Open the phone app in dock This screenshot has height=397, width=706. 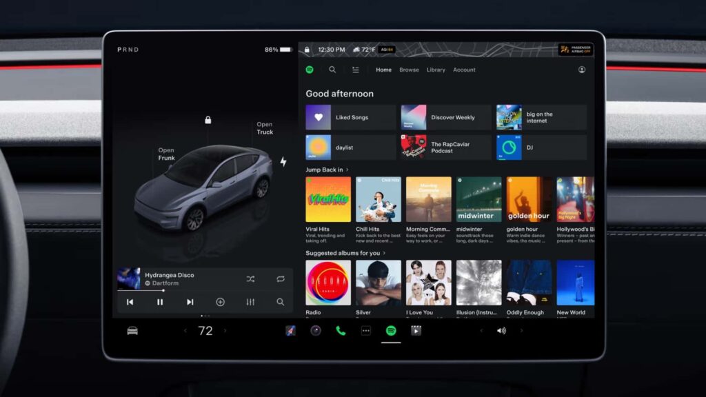click(341, 331)
